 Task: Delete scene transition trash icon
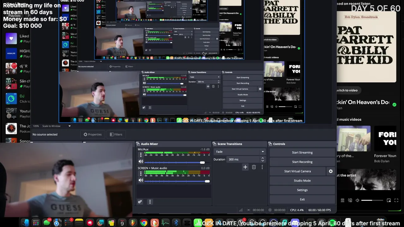pyautogui.click(x=254, y=167)
